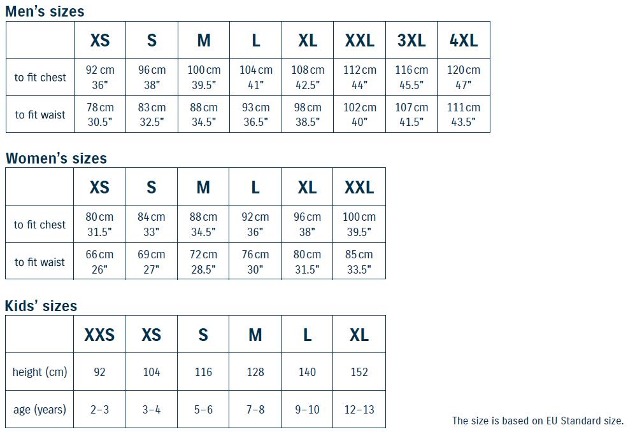Click men's XXL waist 102 cm cell
628x432 pixels.
click(x=360, y=115)
